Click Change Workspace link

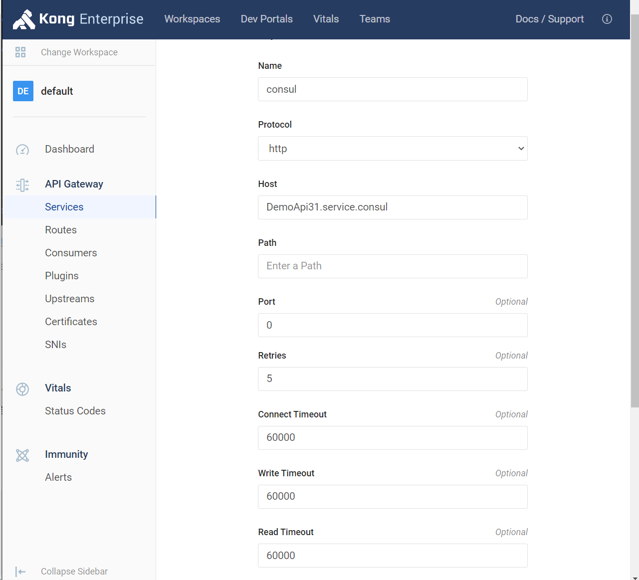[x=79, y=52]
